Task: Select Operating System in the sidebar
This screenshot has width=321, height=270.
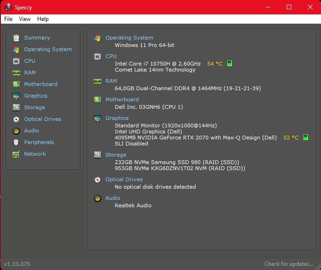Action: [x=48, y=49]
